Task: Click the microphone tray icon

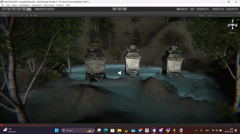Action: click(201, 131)
